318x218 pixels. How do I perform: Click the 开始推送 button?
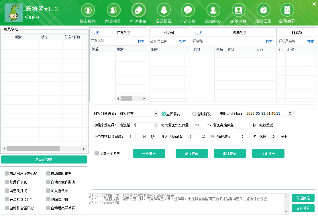point(149,153)
